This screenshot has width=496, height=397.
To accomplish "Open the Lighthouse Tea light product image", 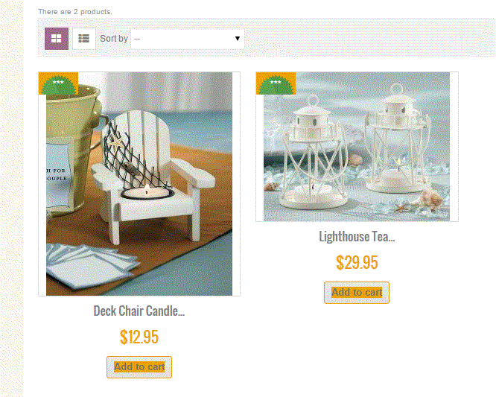I will 357,147.
